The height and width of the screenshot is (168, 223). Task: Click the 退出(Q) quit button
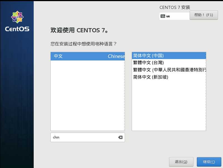181,162
